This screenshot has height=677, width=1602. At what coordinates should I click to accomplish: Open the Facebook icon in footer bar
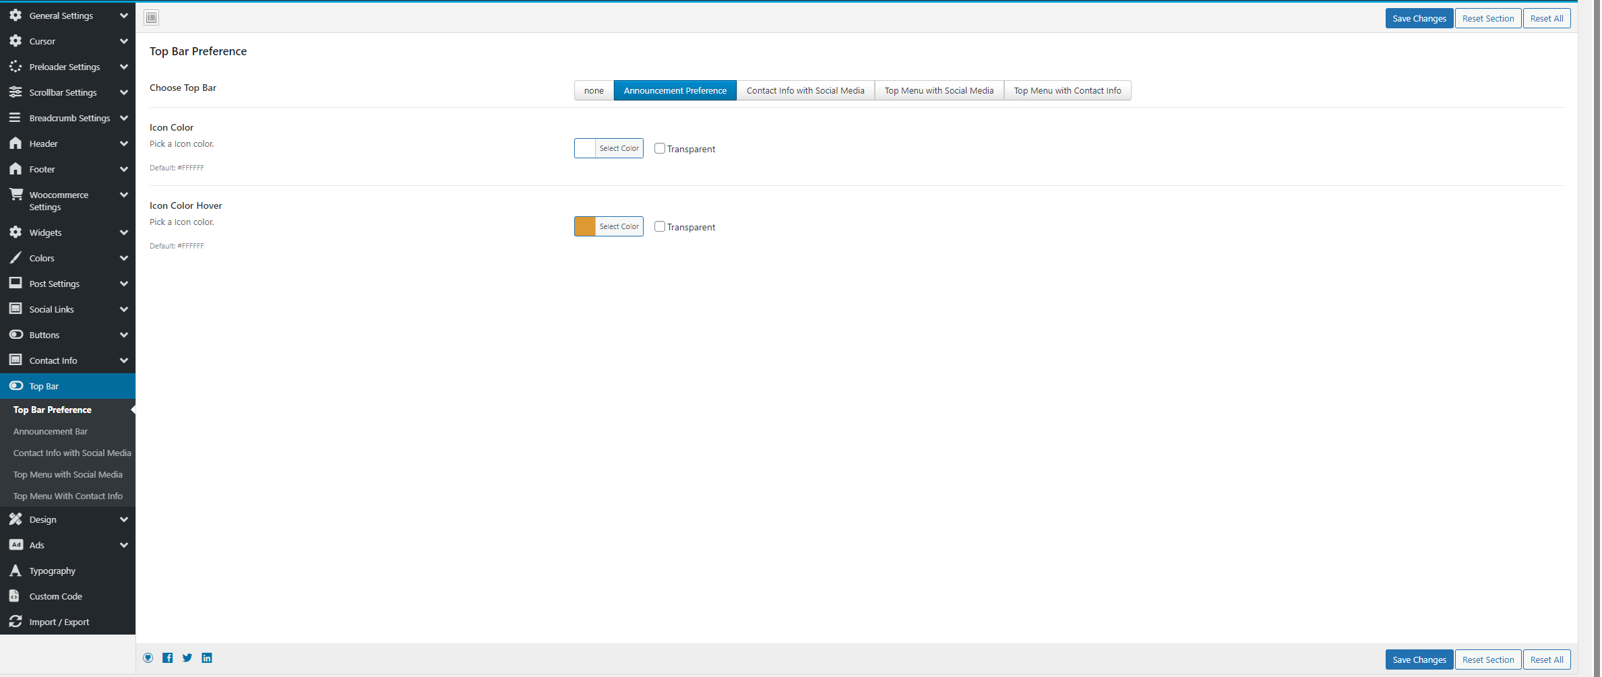pyautogui.click(x=168, y=658)
